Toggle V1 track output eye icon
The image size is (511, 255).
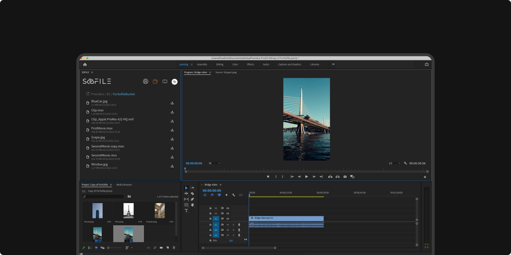tap(228, 218)
